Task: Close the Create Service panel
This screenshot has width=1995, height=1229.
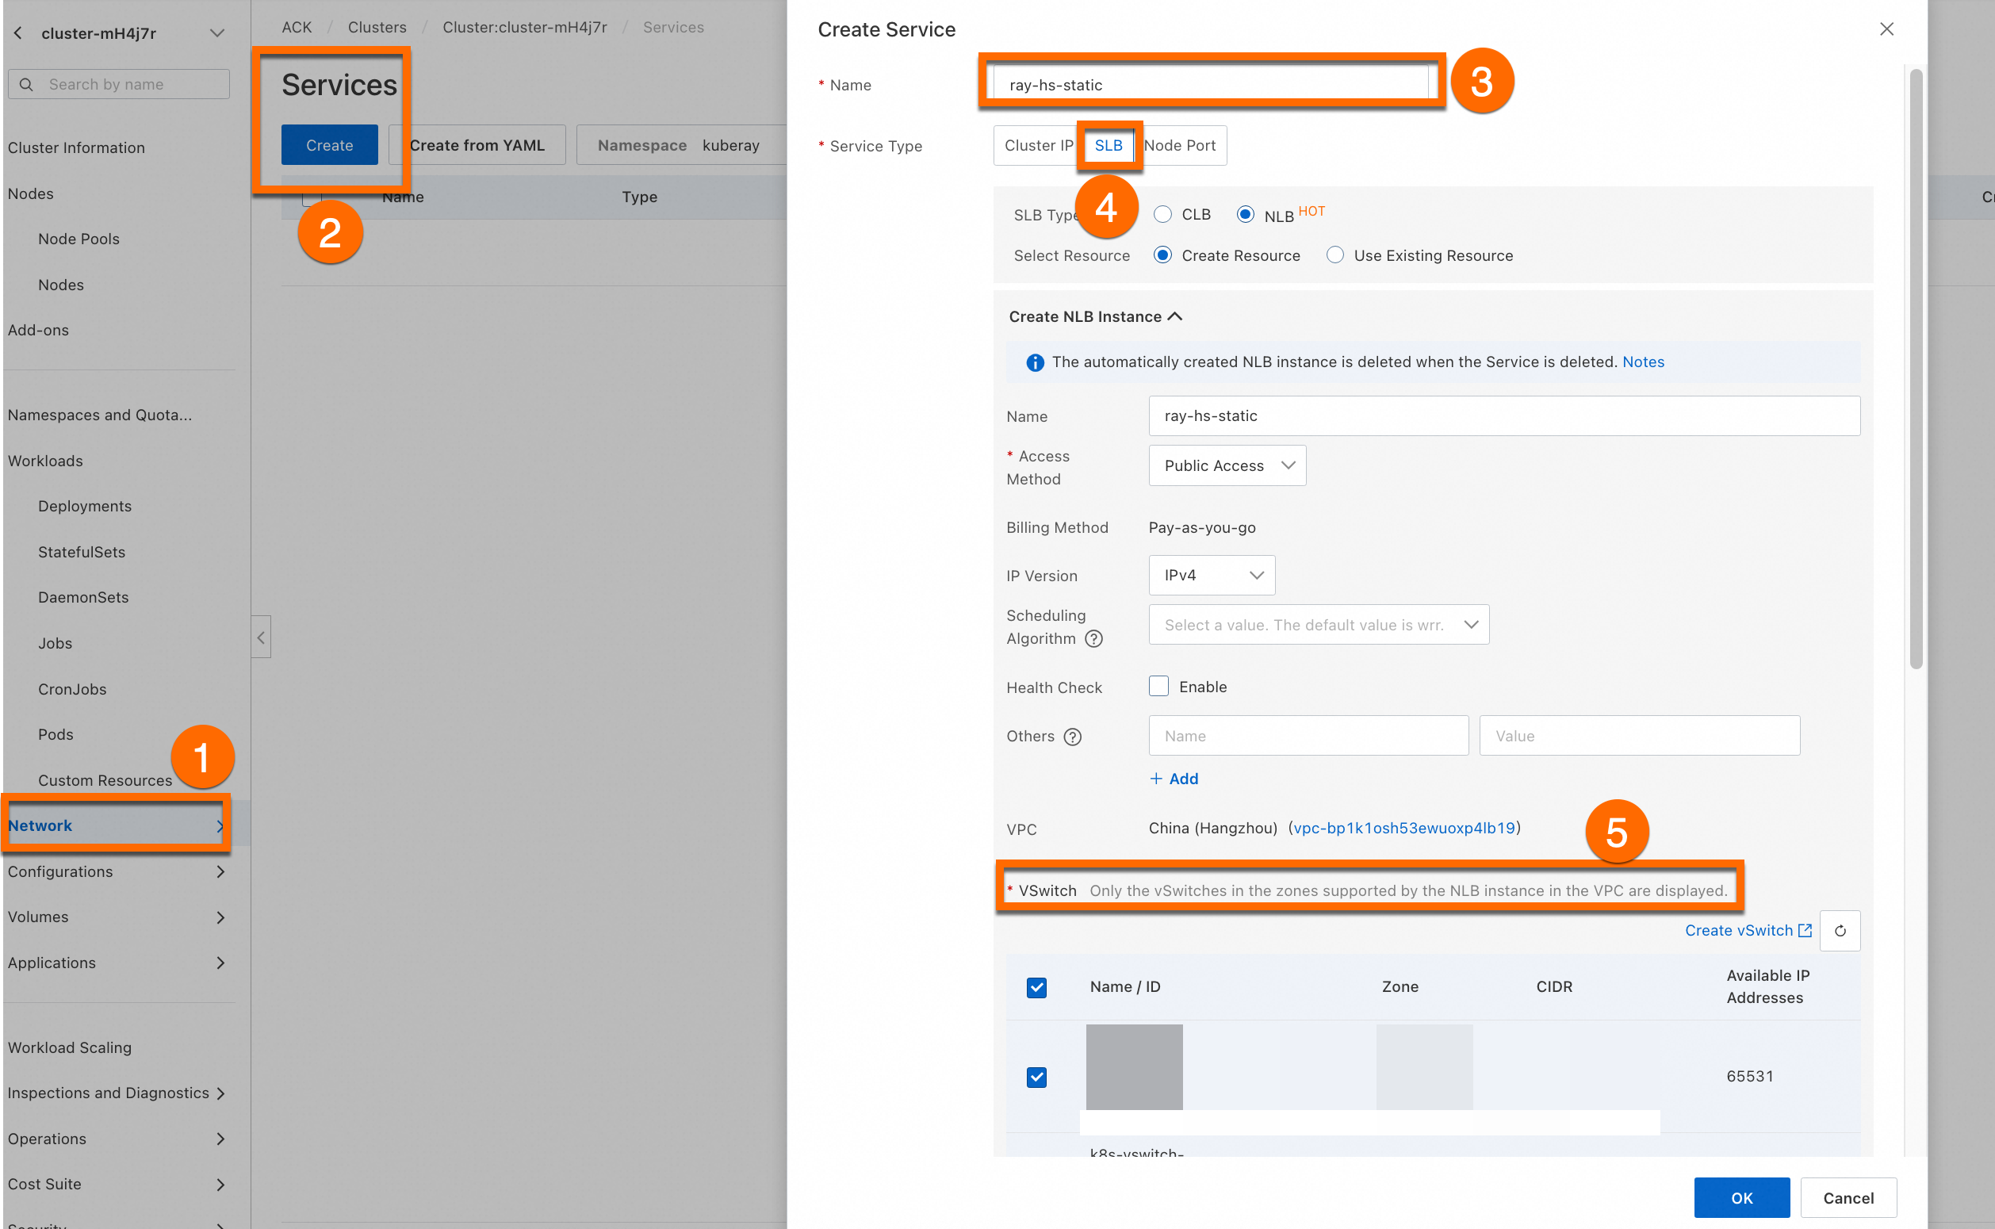Action: pyautogui.click(x=1886, y=29)
